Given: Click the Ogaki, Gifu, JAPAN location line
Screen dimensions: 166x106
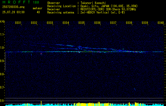Looking at the screenshot, I should (109, 6).
